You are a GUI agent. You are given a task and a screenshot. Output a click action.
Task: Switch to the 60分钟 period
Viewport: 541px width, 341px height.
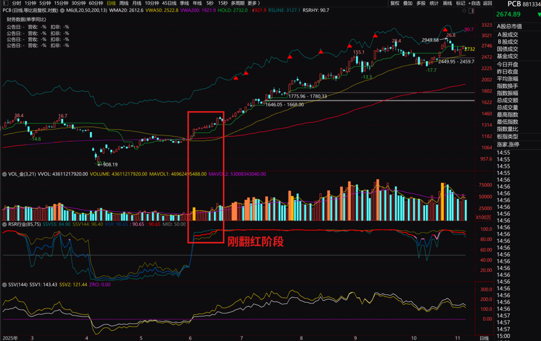click(96, 3)
